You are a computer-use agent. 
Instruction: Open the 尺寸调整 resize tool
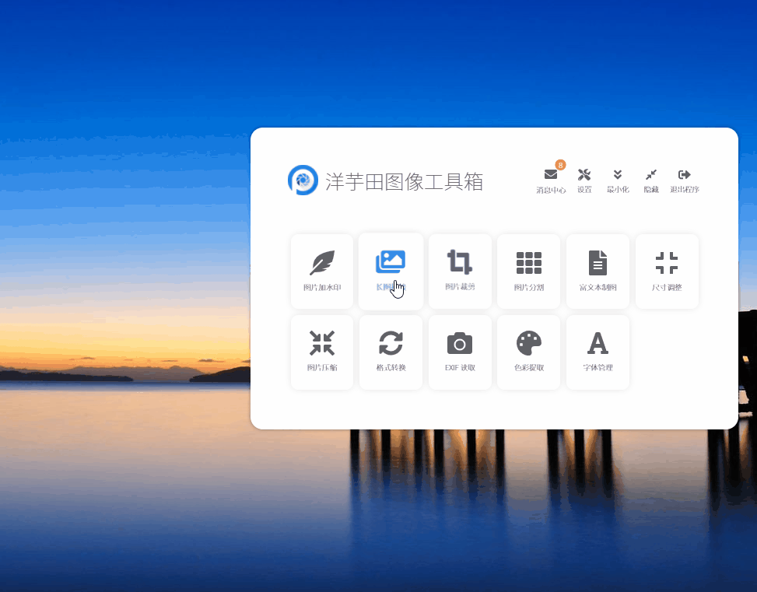point(667,271)
